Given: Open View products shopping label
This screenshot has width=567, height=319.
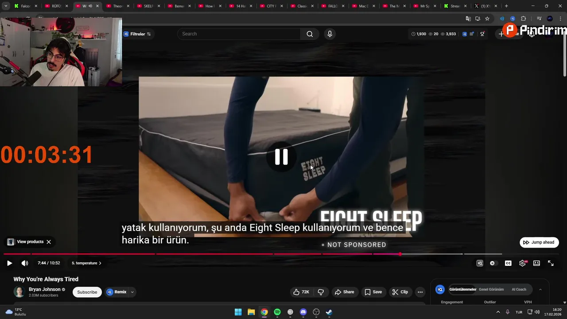Looking at the screenshot, I should 26,242.
